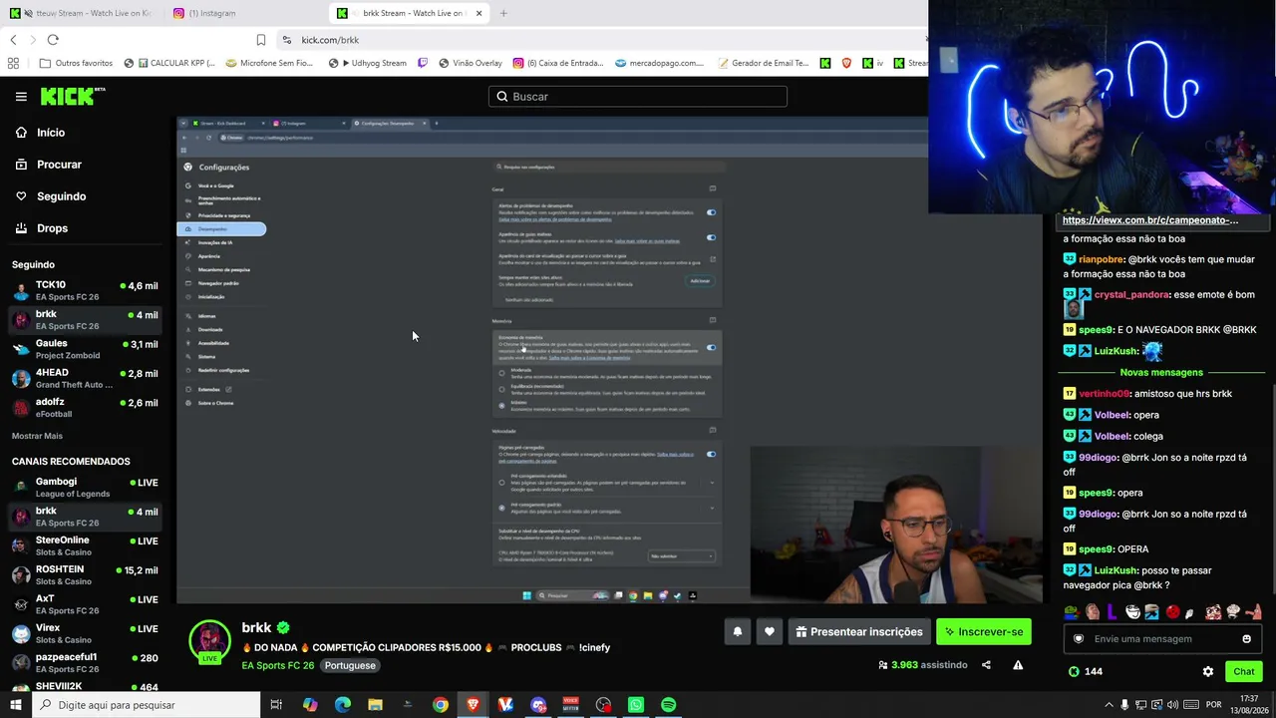The width and height of the screenshot is (1276, 718).
Task: Open the TCK10 channel in the sidebar
Action: [x=85, y=291]
